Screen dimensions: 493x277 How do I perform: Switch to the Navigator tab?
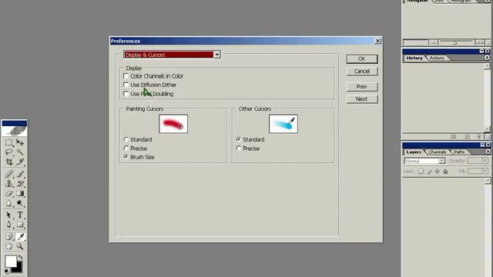[418, 2]
